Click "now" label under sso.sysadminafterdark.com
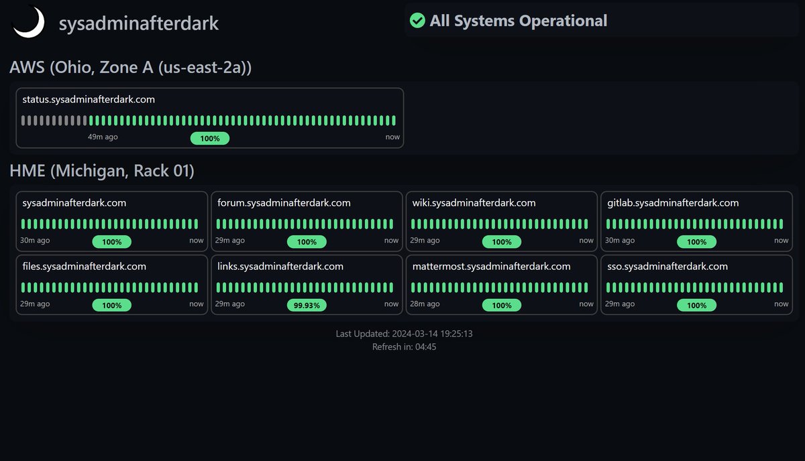This screenshot has height=461, width=805. click(x=782, y=304)
